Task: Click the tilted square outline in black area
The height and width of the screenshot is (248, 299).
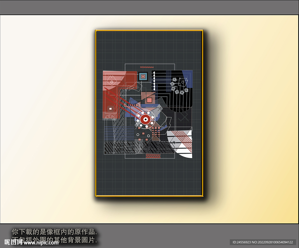Action: [x=182, y=83]
